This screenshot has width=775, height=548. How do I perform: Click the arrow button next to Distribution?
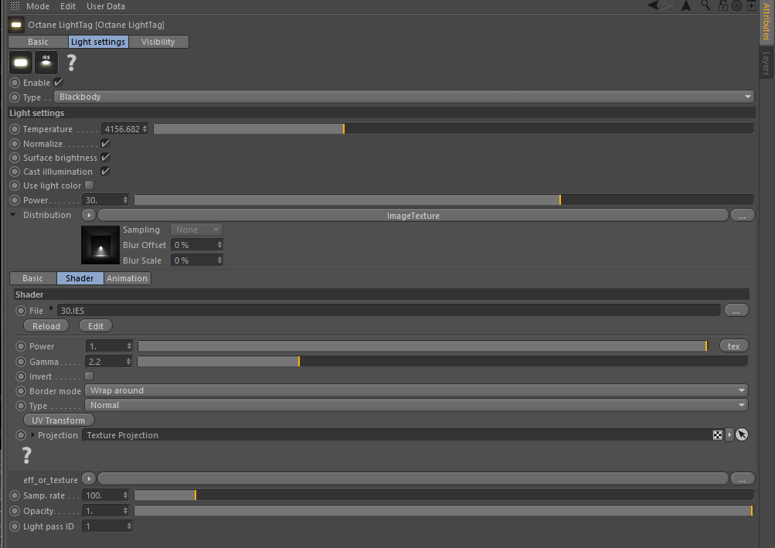pos(89,215)
